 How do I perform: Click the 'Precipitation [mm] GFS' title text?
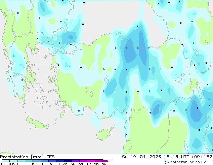pos(27,157)
